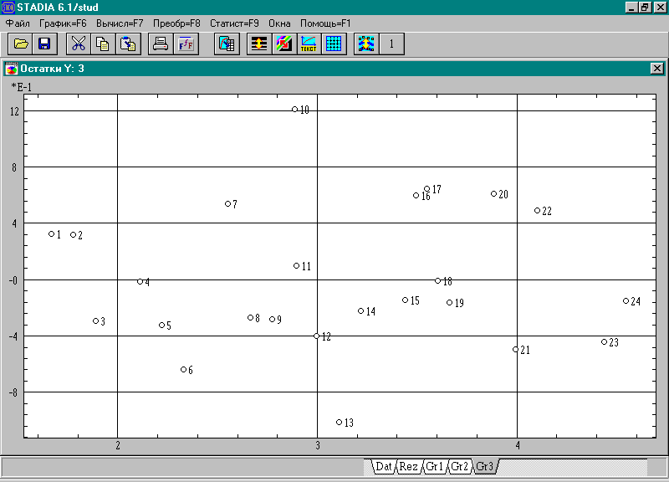Select the Gr3 tab
The image size is (669, 482).
click(485, 466)
